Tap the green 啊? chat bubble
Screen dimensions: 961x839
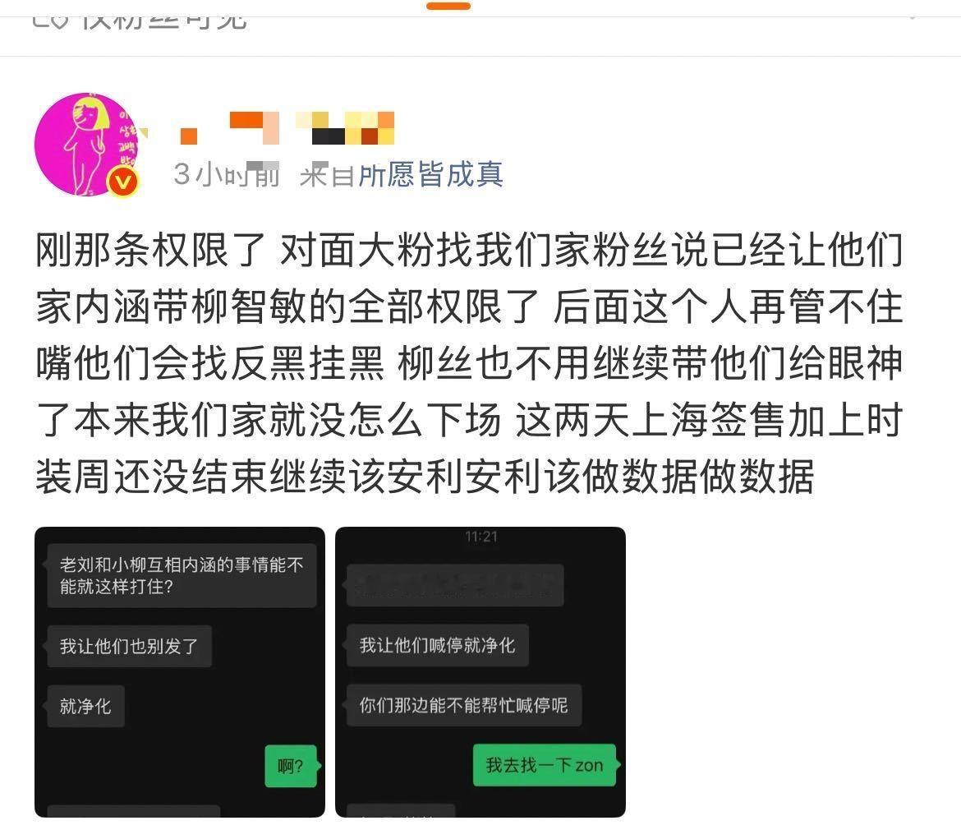click(291, 765)
